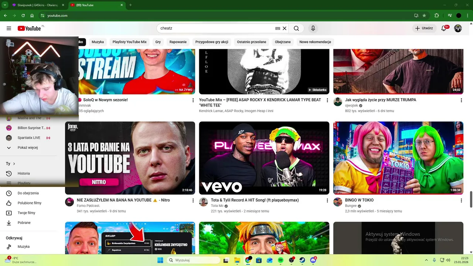Select the Ostatnio przesłane chip
Image resolution: width=473 pixels, height=266 pixels.
[252, 42]
